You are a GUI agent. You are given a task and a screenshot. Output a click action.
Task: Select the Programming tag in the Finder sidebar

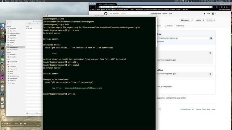tap(13, 78)
